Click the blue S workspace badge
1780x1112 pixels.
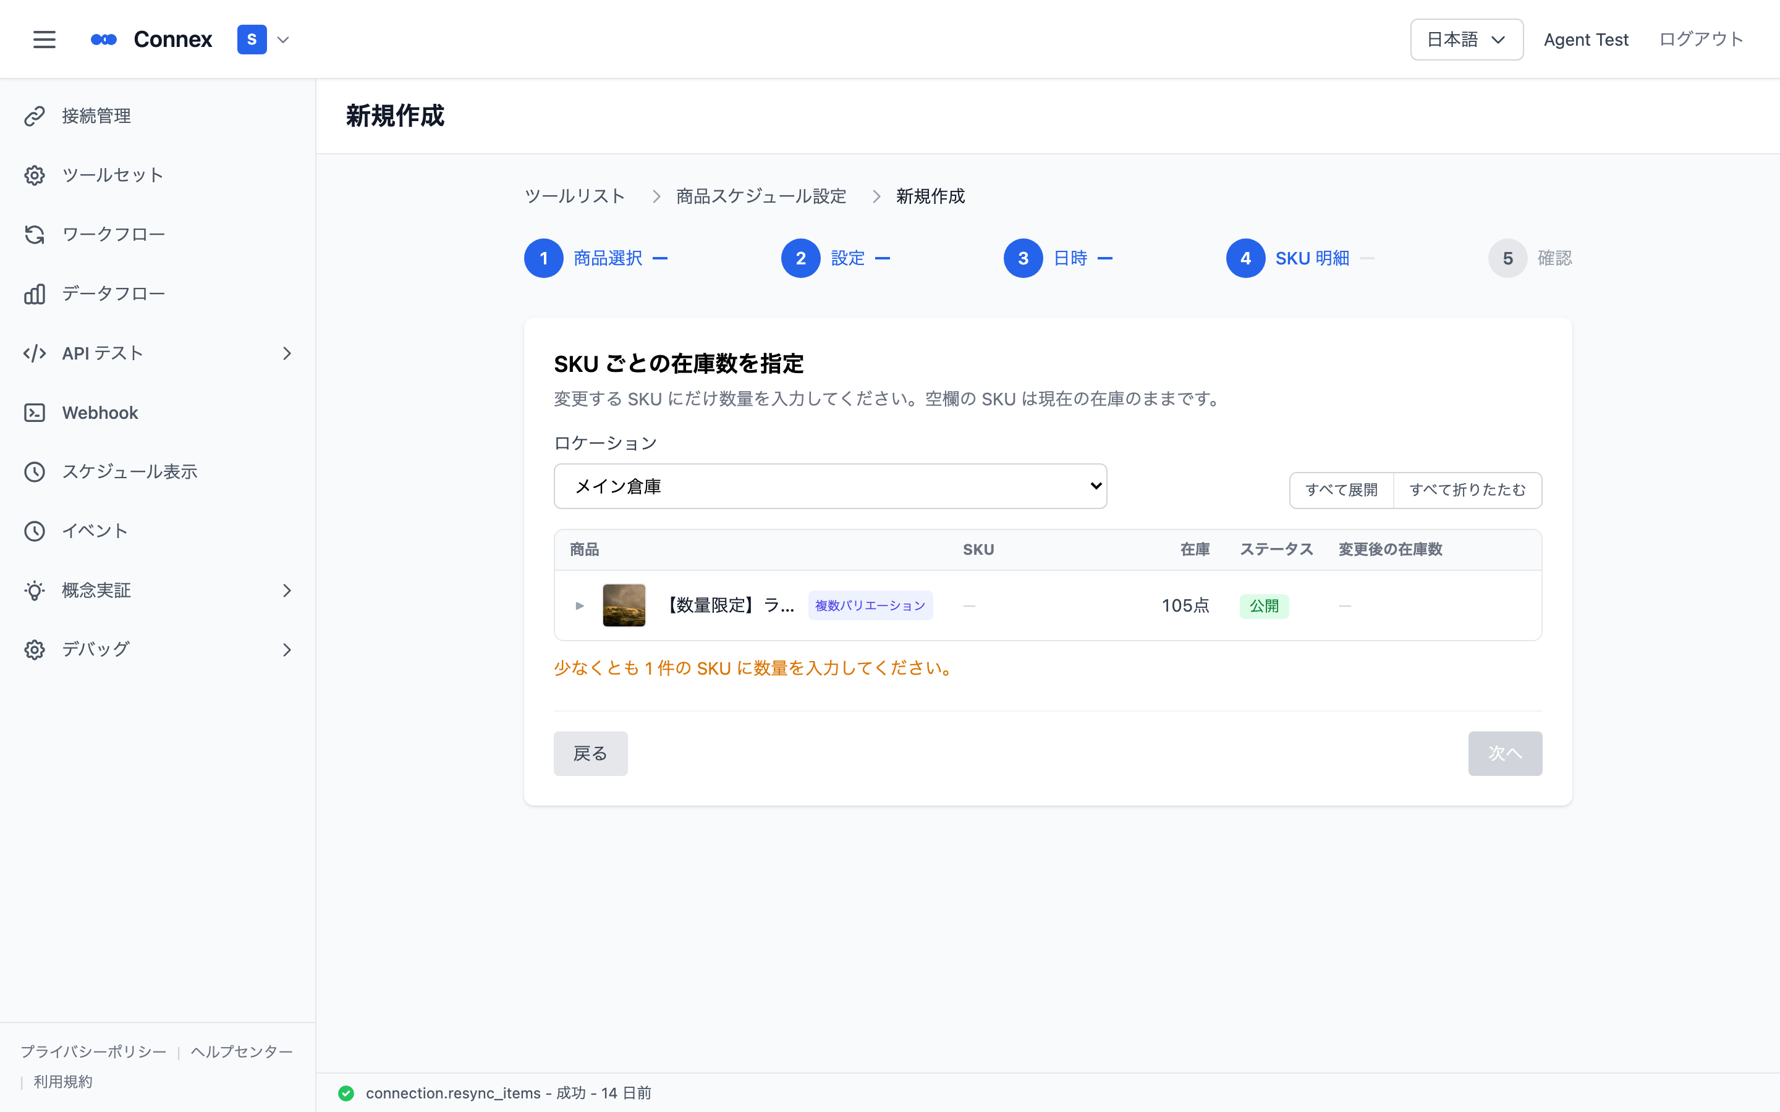pos(252,40)
